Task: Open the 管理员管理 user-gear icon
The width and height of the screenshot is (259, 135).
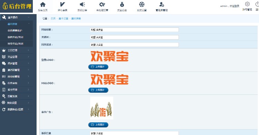Action: (x=162, y=4)
